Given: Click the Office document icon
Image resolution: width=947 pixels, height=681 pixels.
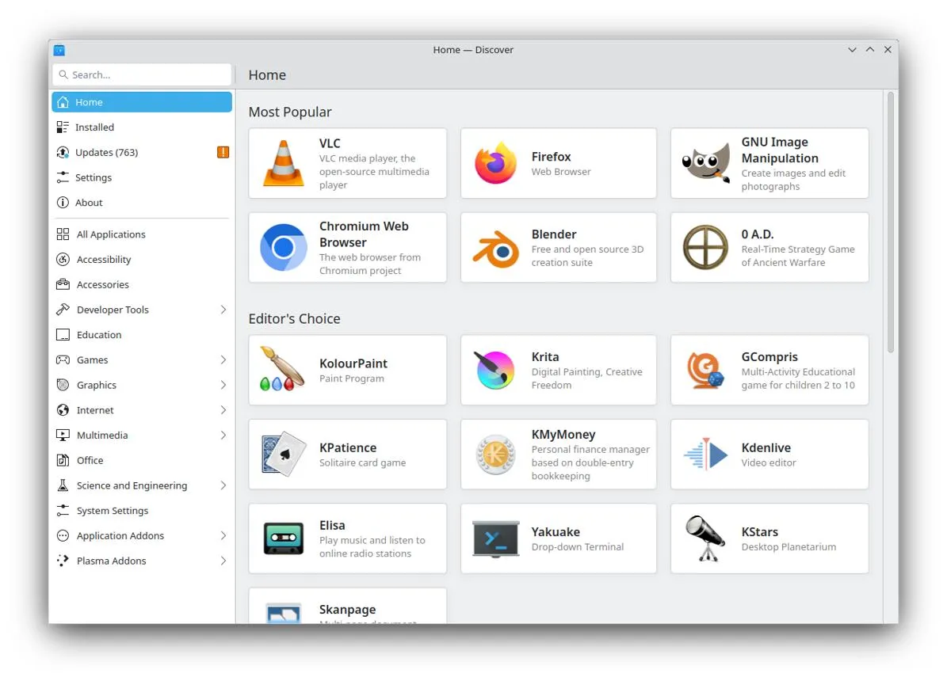Looking at the screenshot, I should [63, 460].
